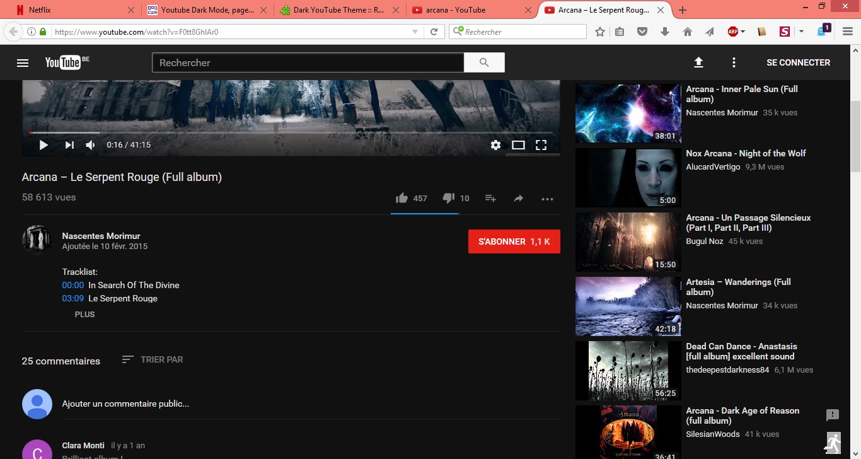This screenshot has height=459, width=861.
Task: Save to Pocket
Action: coord(642,32)
